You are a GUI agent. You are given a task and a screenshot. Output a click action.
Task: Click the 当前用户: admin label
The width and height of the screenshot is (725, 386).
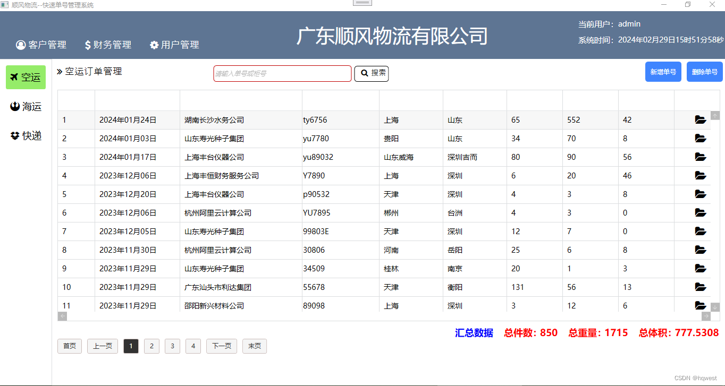click(609, 24)
